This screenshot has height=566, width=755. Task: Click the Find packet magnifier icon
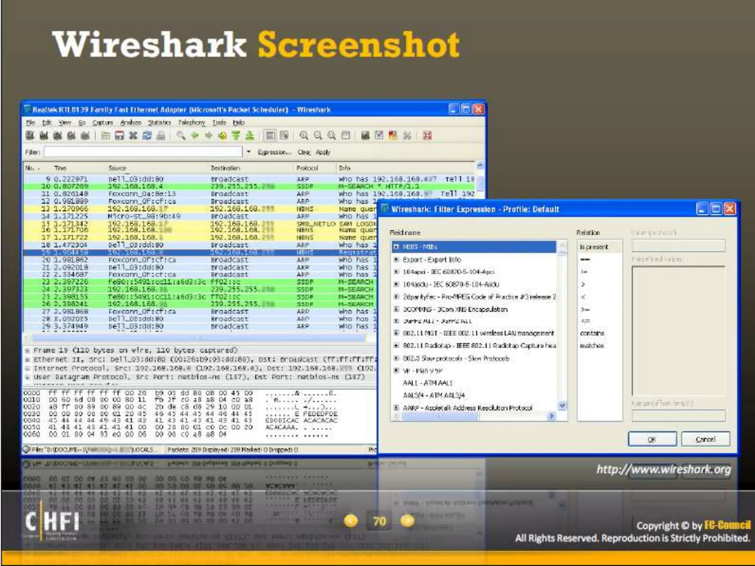(181, 136)
